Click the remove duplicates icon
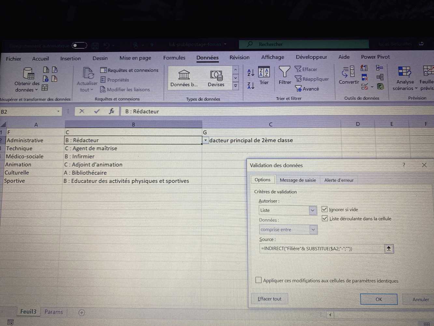This screenshot has width=434, height=326. point(365,77)
